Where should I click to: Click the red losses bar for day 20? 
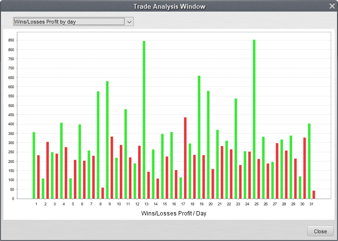213,184
